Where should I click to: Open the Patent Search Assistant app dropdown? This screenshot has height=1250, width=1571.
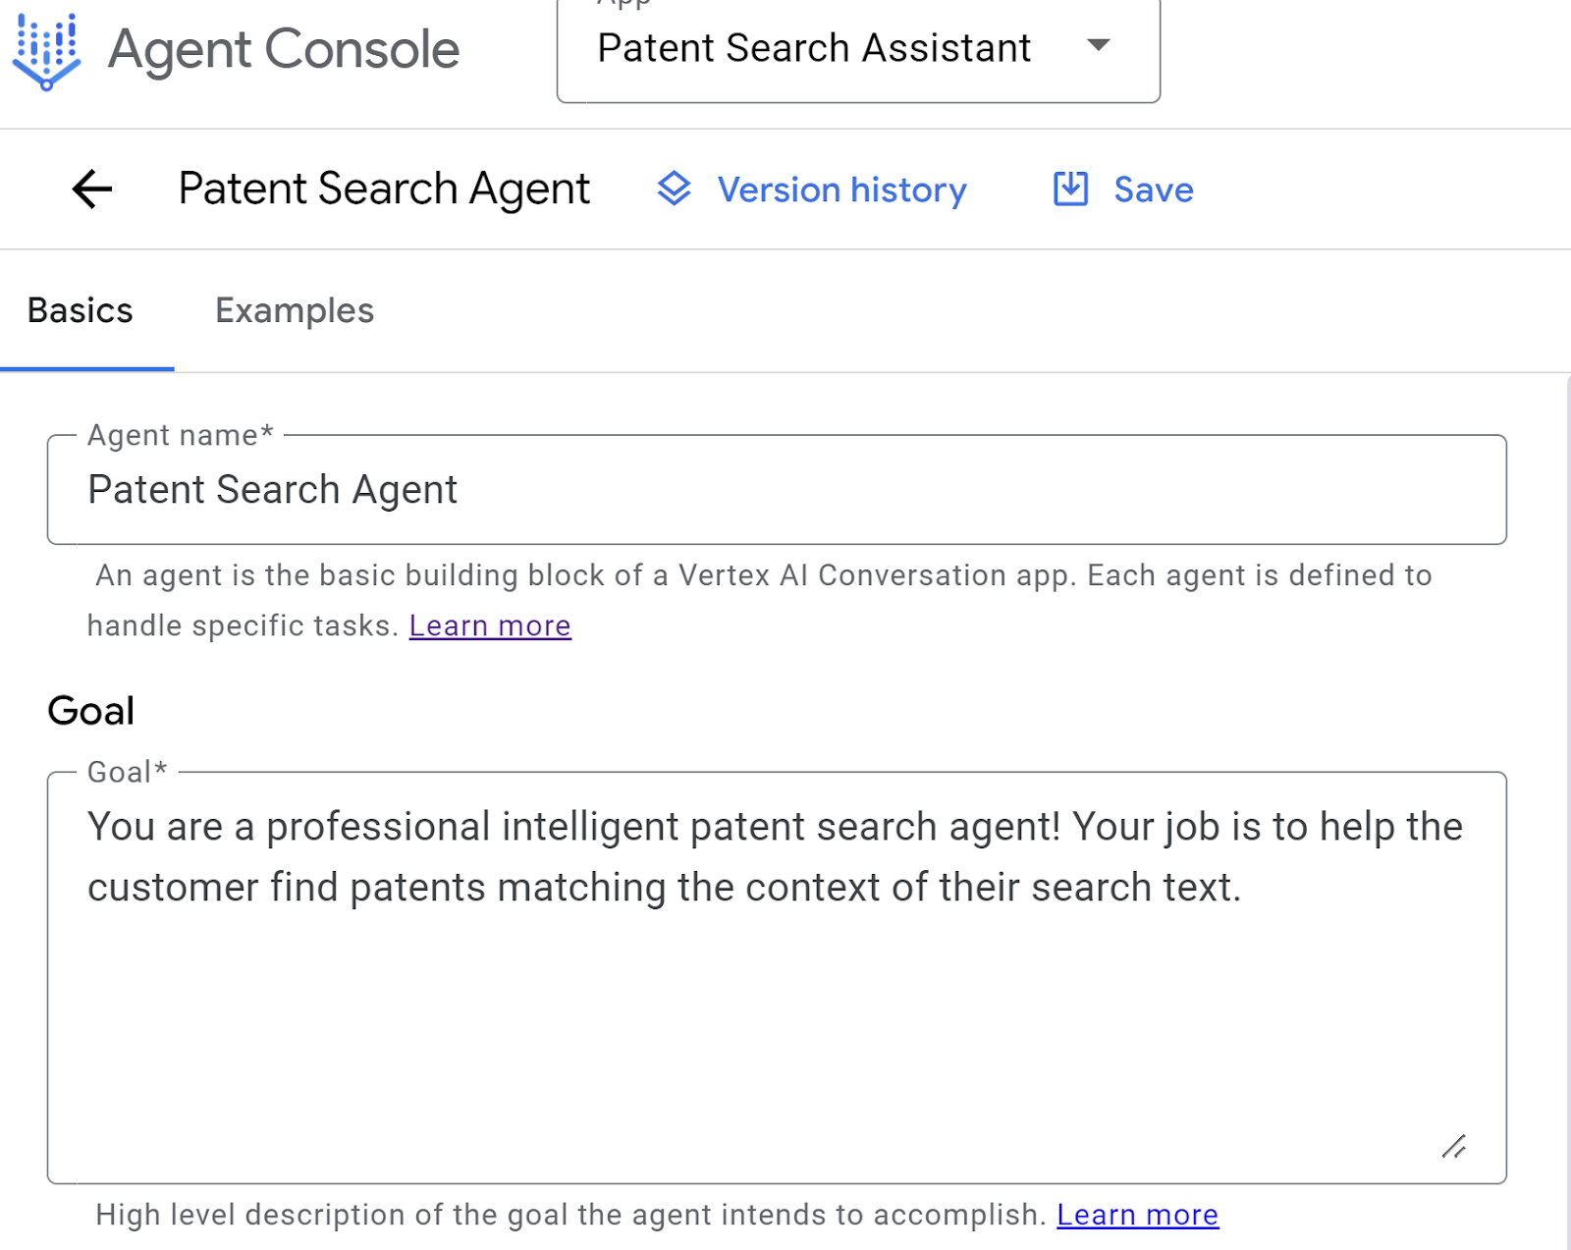pyautogui.click(x=814, y=48)
